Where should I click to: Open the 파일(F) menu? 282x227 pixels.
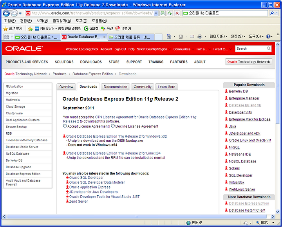[x=10, y=21]
